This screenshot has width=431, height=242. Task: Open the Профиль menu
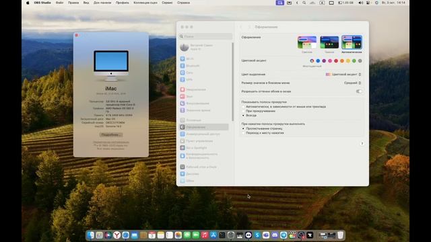[123, 3]
